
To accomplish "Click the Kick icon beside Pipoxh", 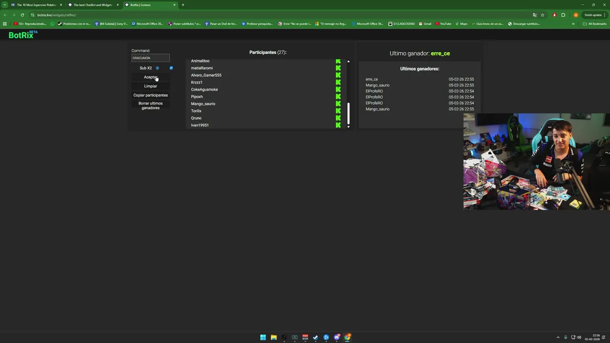I will pyautogui.click(x=338, y=97).
